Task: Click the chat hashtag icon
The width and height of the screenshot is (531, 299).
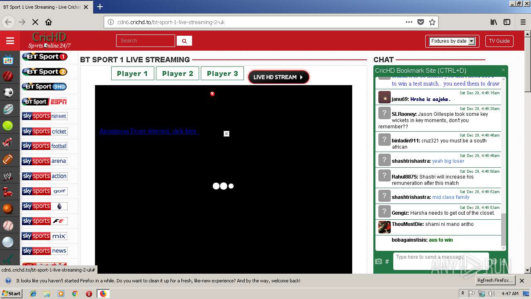Action: (387, 261)
